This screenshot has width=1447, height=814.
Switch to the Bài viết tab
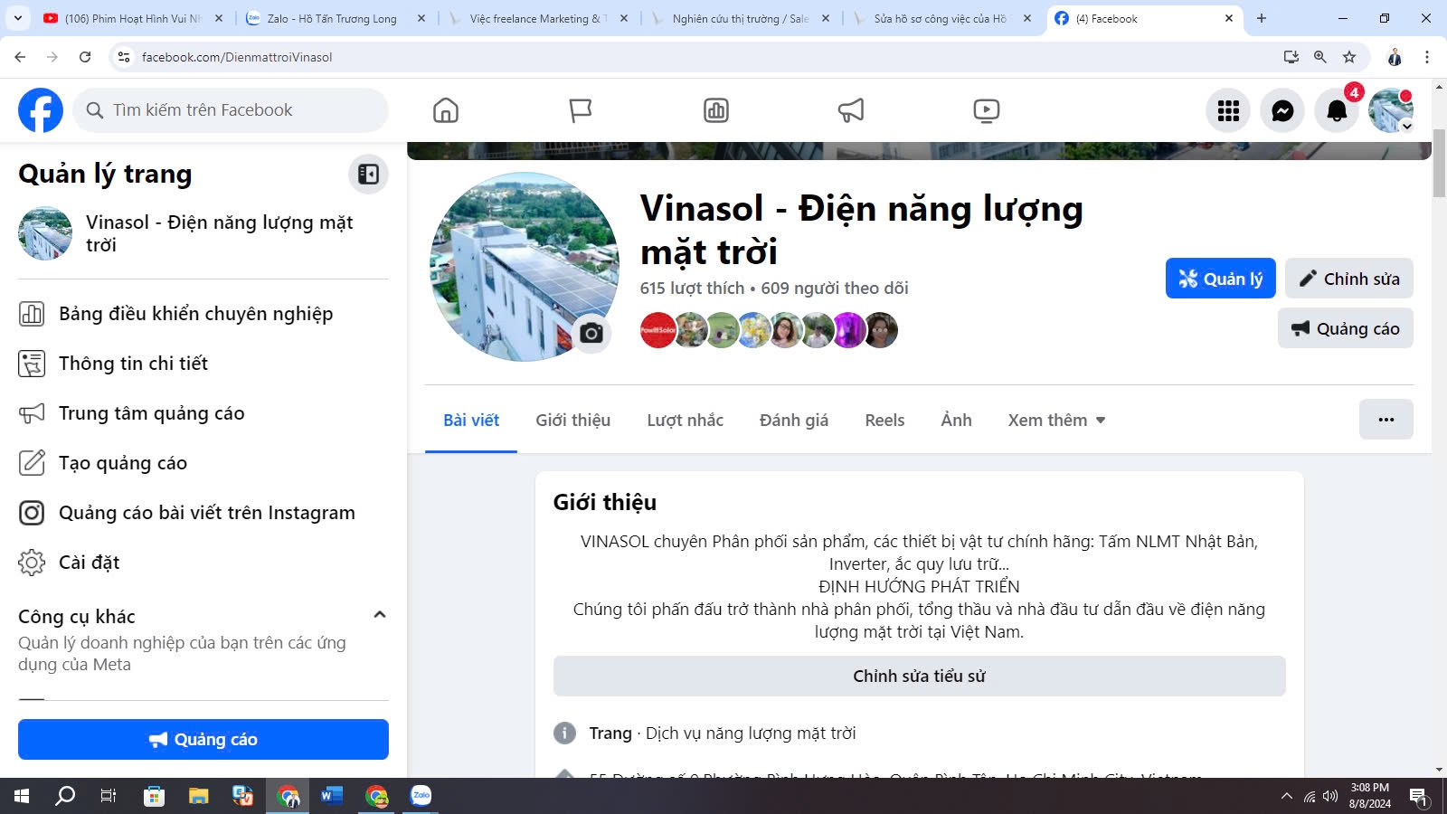[x=471, y=420]
